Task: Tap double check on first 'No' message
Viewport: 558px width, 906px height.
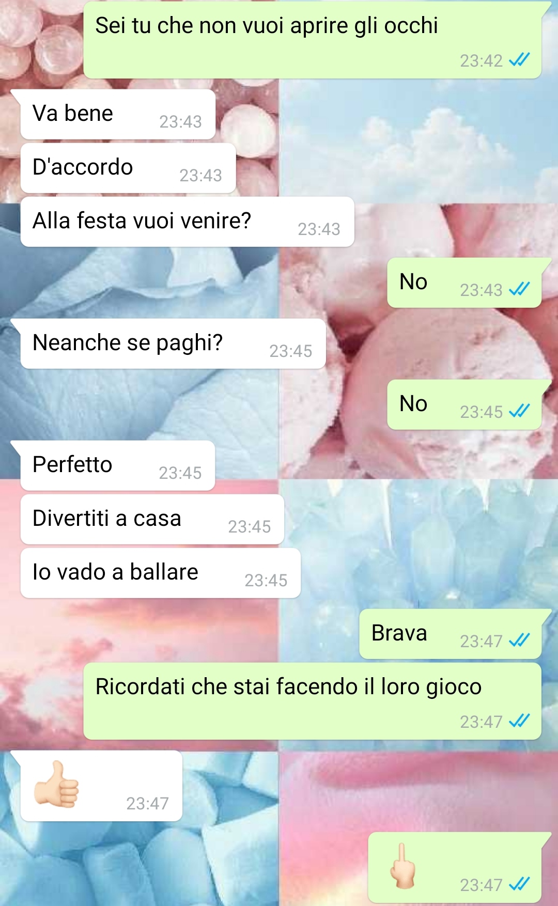Action: (519, 289)
